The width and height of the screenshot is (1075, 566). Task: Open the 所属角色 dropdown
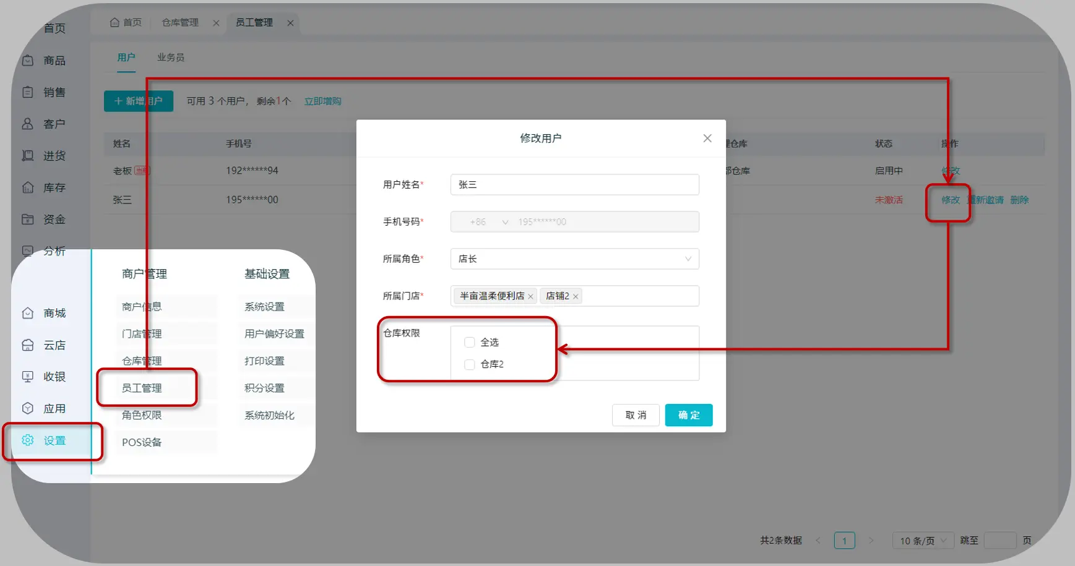coord(575,259)
